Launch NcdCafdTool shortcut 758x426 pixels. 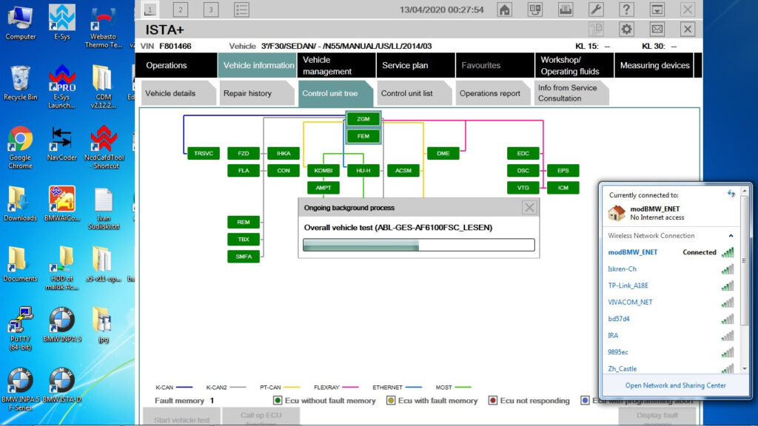point(104,148)
